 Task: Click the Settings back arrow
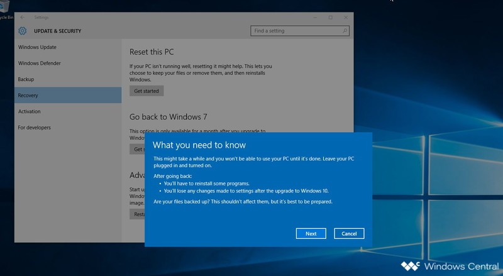tap(22, 18)
